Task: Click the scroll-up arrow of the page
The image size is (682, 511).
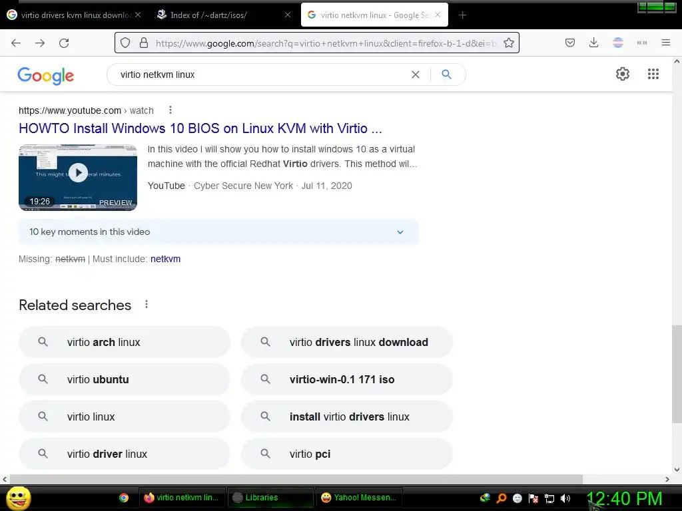Action: point(677,61)
